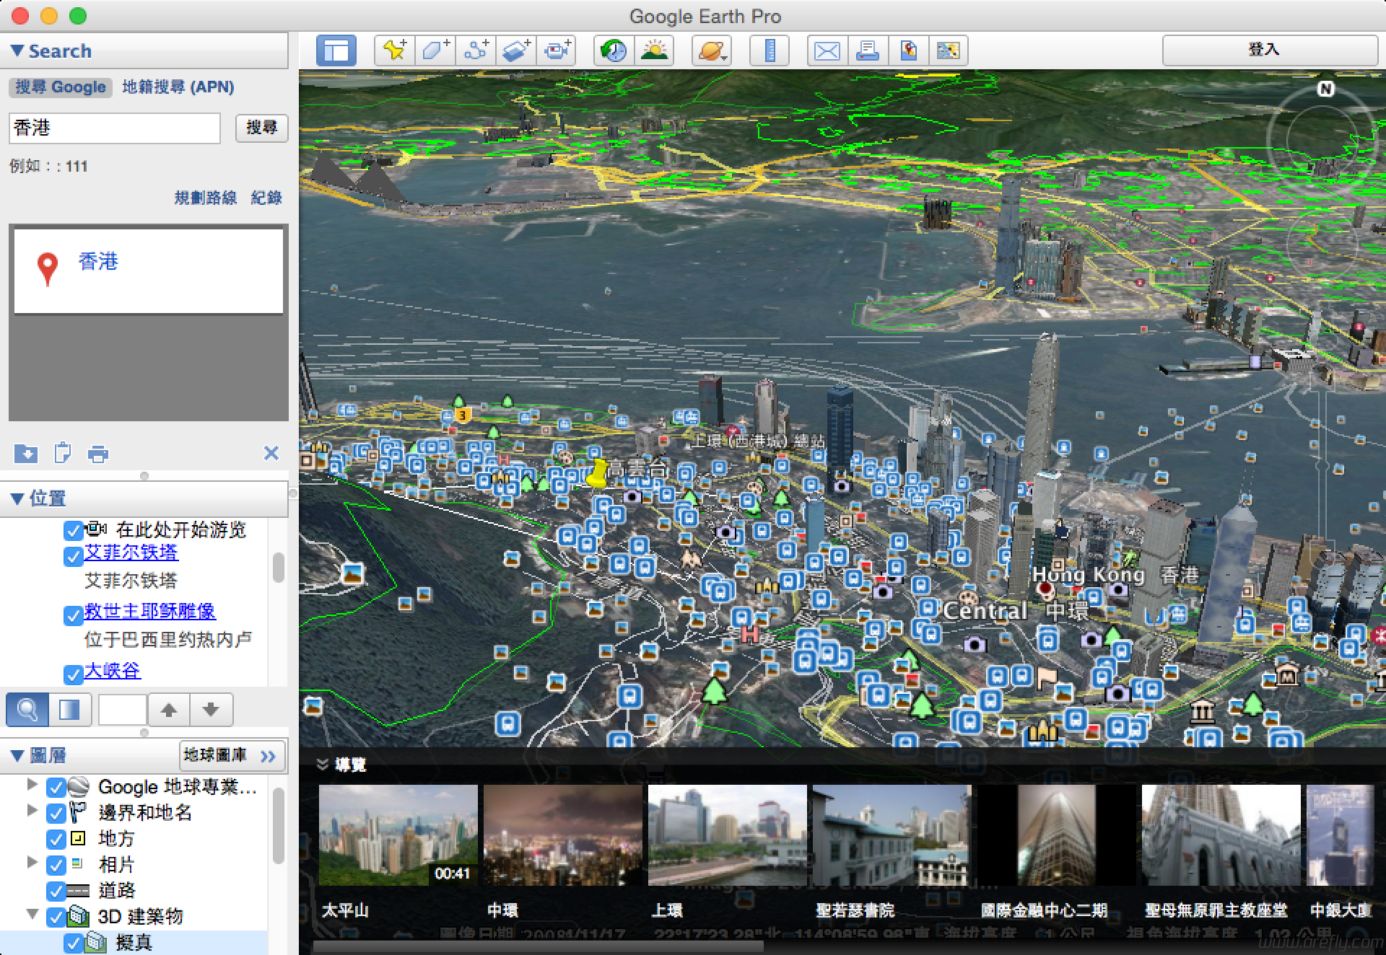Copy search results clipboard icon
The width and height of the screenshot is (1386, 955).
coord(62,453)
